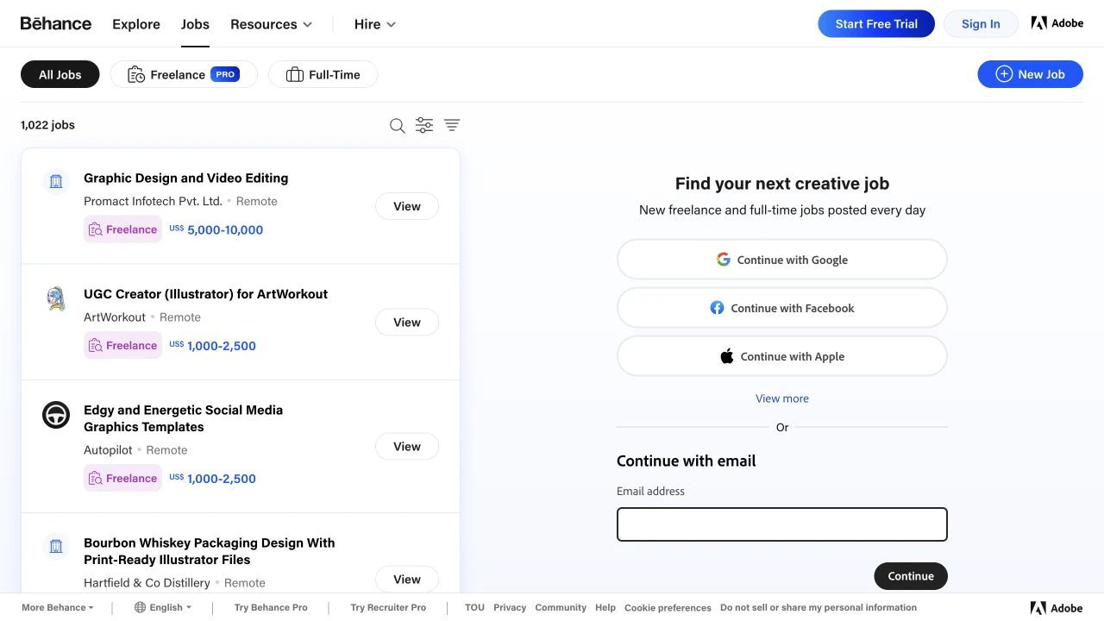Open the Help footer link

pos(605,607)
